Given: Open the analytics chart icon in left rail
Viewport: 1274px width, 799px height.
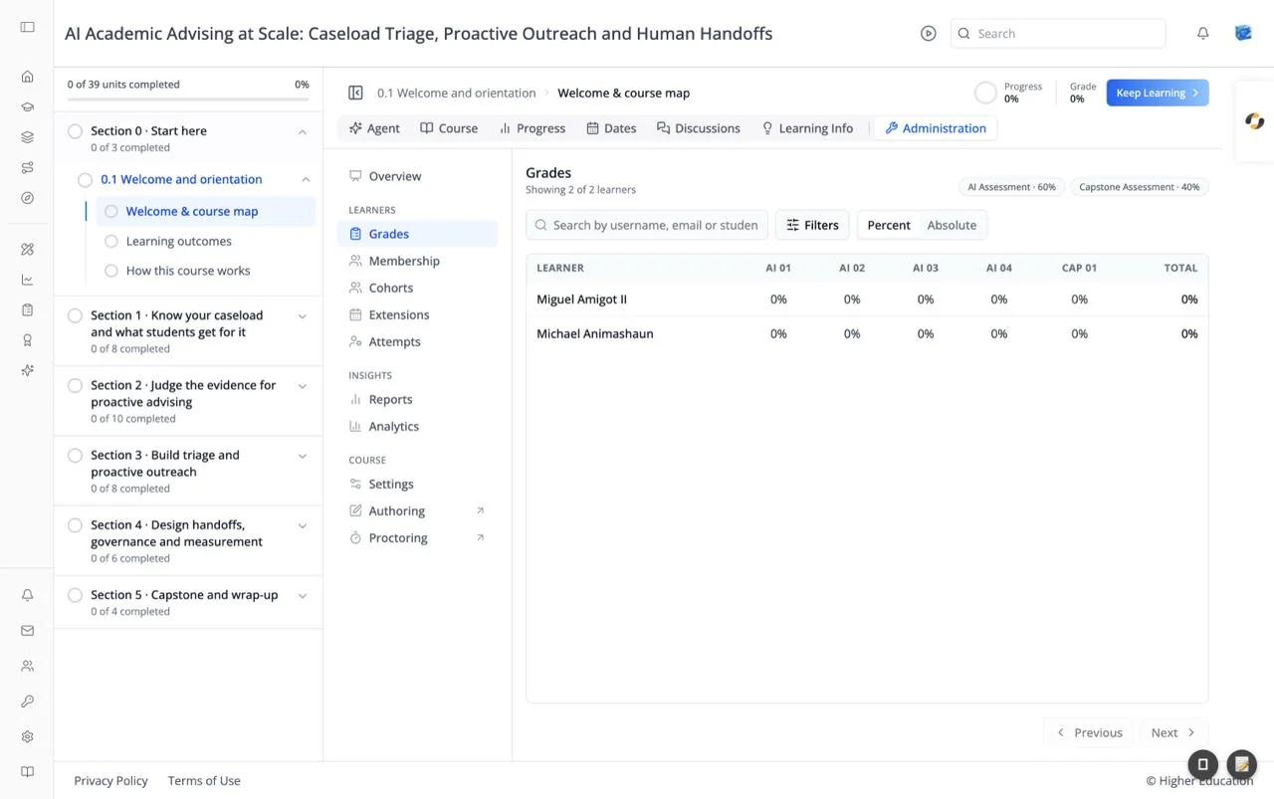Looking at the screenshot, I should tap(27, 280).
